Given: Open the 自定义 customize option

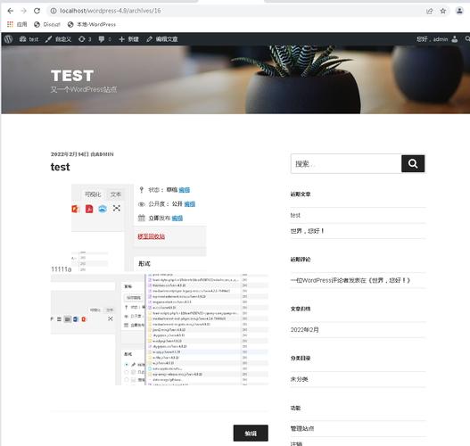Looking at the screenshot, I should point(58,39).
